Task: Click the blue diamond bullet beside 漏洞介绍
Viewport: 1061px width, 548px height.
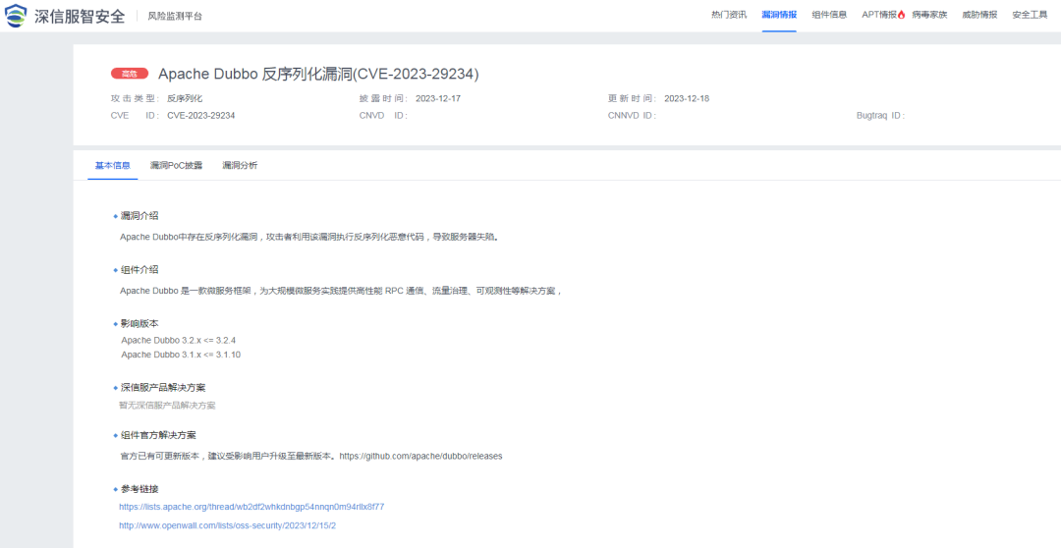Action: tap(116, 216)
